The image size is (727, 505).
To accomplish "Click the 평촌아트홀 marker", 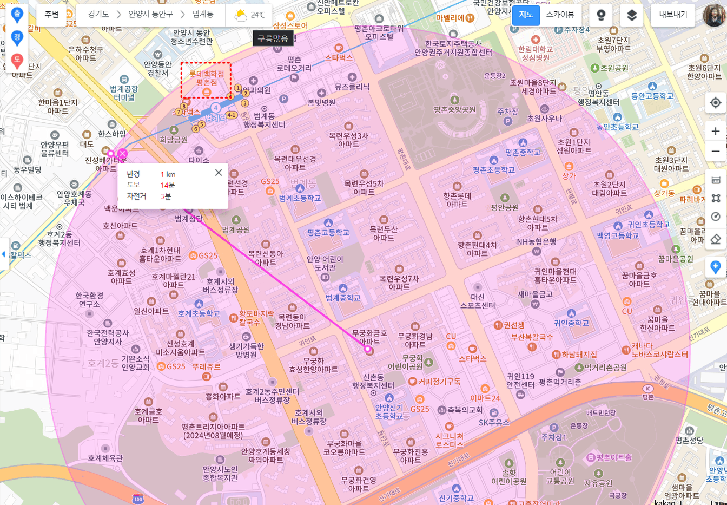I will (591, 458).
